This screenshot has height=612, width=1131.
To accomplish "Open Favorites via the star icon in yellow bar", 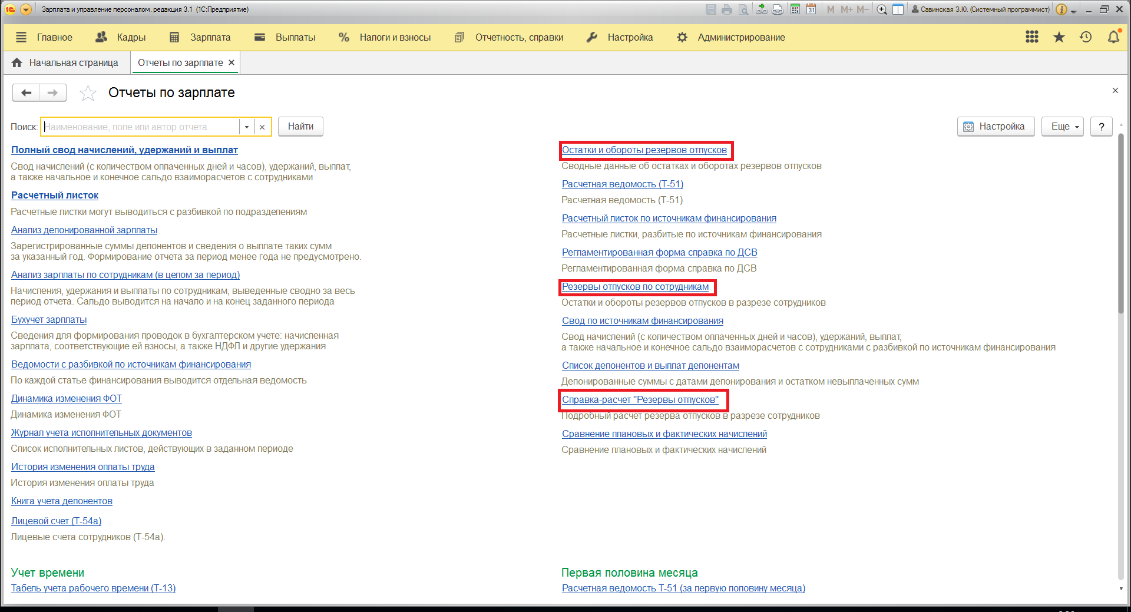I will pos(1059,37).
